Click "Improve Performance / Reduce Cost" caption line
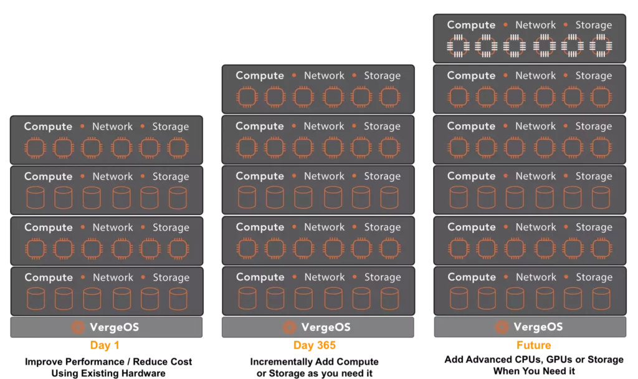Viewport: 638px width, 379px height. coord(108,362)
